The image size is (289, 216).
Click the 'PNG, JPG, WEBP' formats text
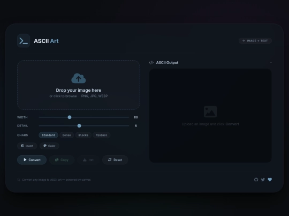click(x=94, y=96)
